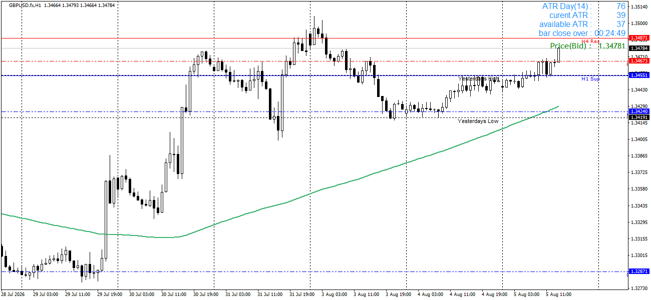Click the 'Yesterdays Low' label
The image size is (651, 300).
(478, 121)
